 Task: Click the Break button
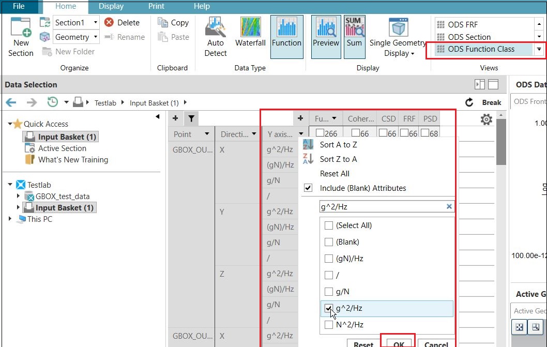[x=491, y=102]
